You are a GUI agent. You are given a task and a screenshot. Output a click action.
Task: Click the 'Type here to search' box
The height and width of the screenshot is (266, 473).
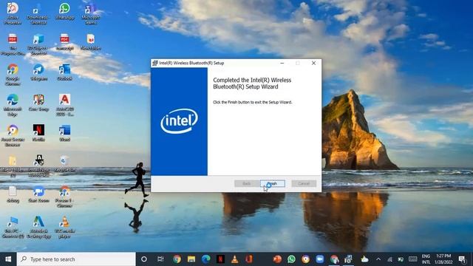[x=76, y=259]
